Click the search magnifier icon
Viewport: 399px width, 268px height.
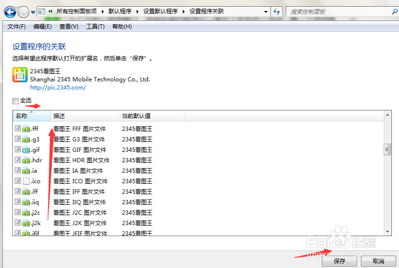coord(395,12)
